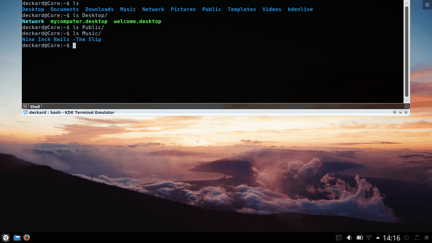Click 'mycomputer.desktop' file name
This screenshot has height=243, width=432.
[x=79, y=21]
